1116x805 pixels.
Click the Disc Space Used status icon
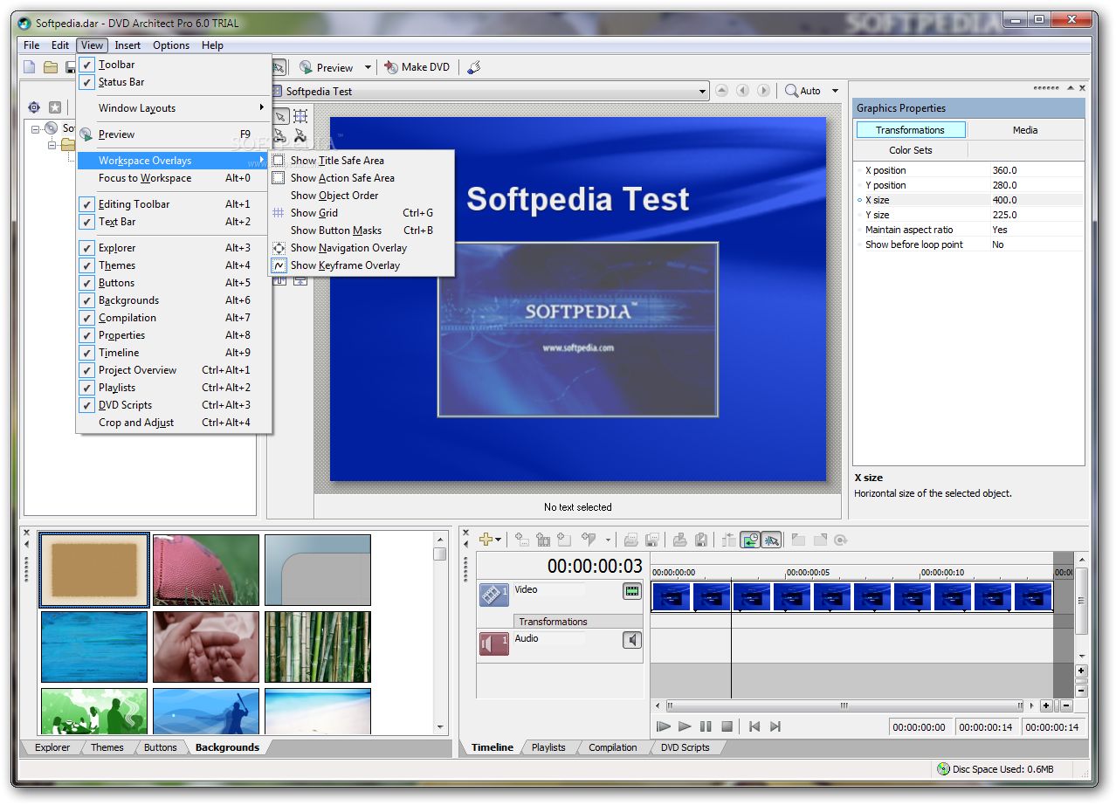pos(943,769)
